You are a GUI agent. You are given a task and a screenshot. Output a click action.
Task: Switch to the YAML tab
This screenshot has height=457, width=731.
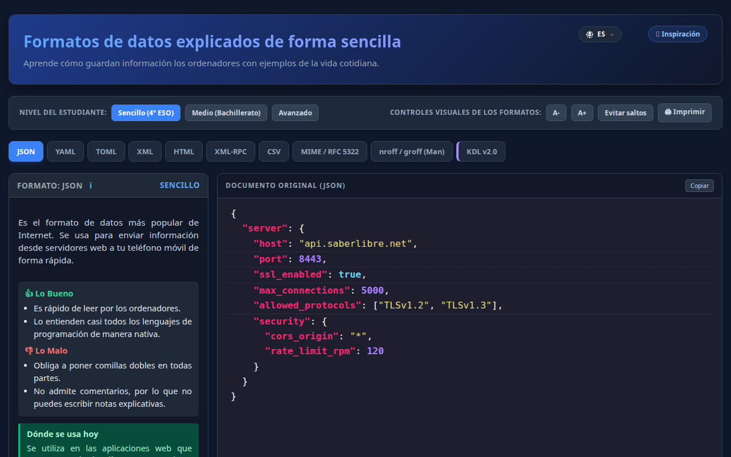[x=66, y=152]
